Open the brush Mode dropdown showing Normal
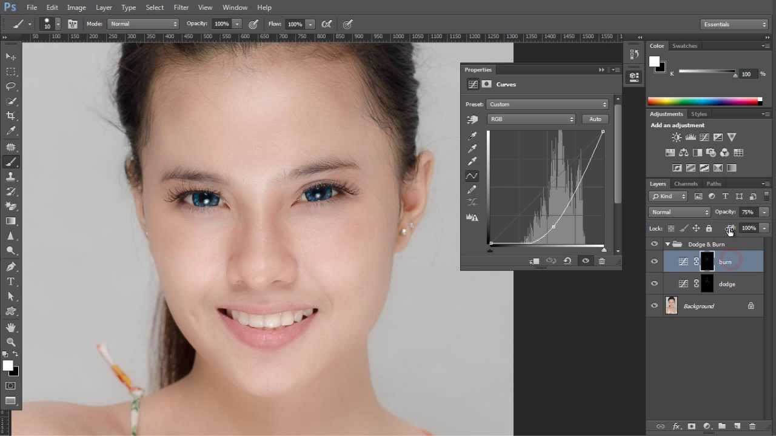 (x=143, y=24)
